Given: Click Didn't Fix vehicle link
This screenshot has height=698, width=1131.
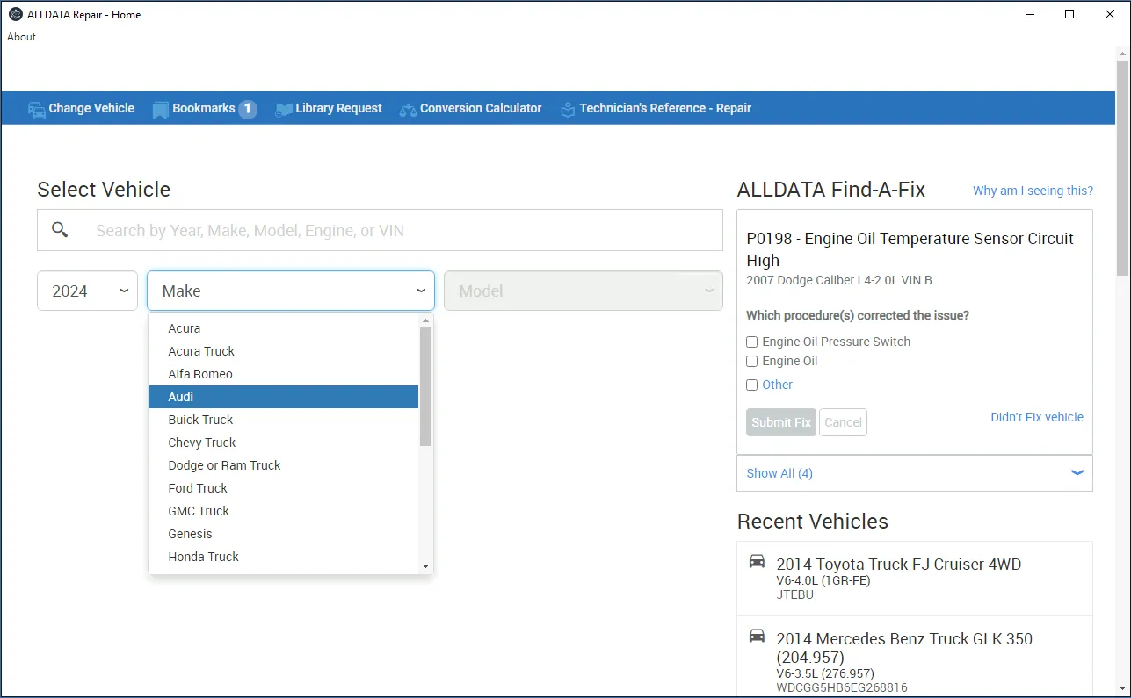Looking at the screenshot, I should click(x=1037, y=417).
